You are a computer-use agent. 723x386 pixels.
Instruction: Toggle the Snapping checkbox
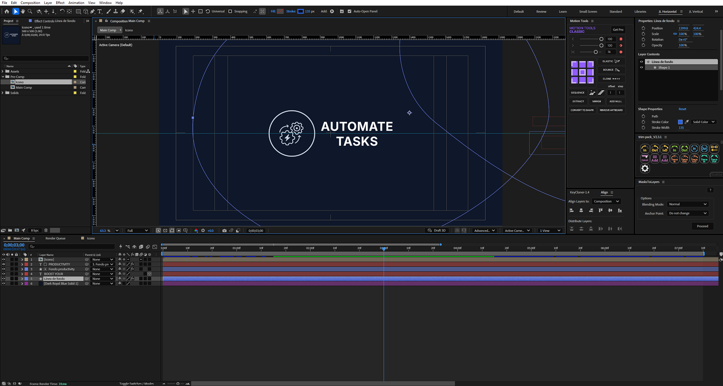point(230,11)
